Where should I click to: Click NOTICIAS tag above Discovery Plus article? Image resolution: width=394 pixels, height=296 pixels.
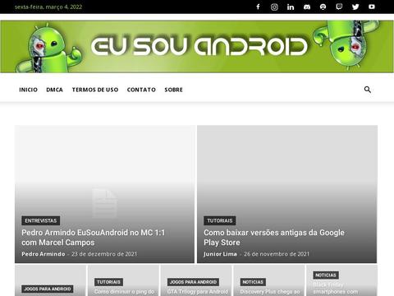tap(253, 282)
